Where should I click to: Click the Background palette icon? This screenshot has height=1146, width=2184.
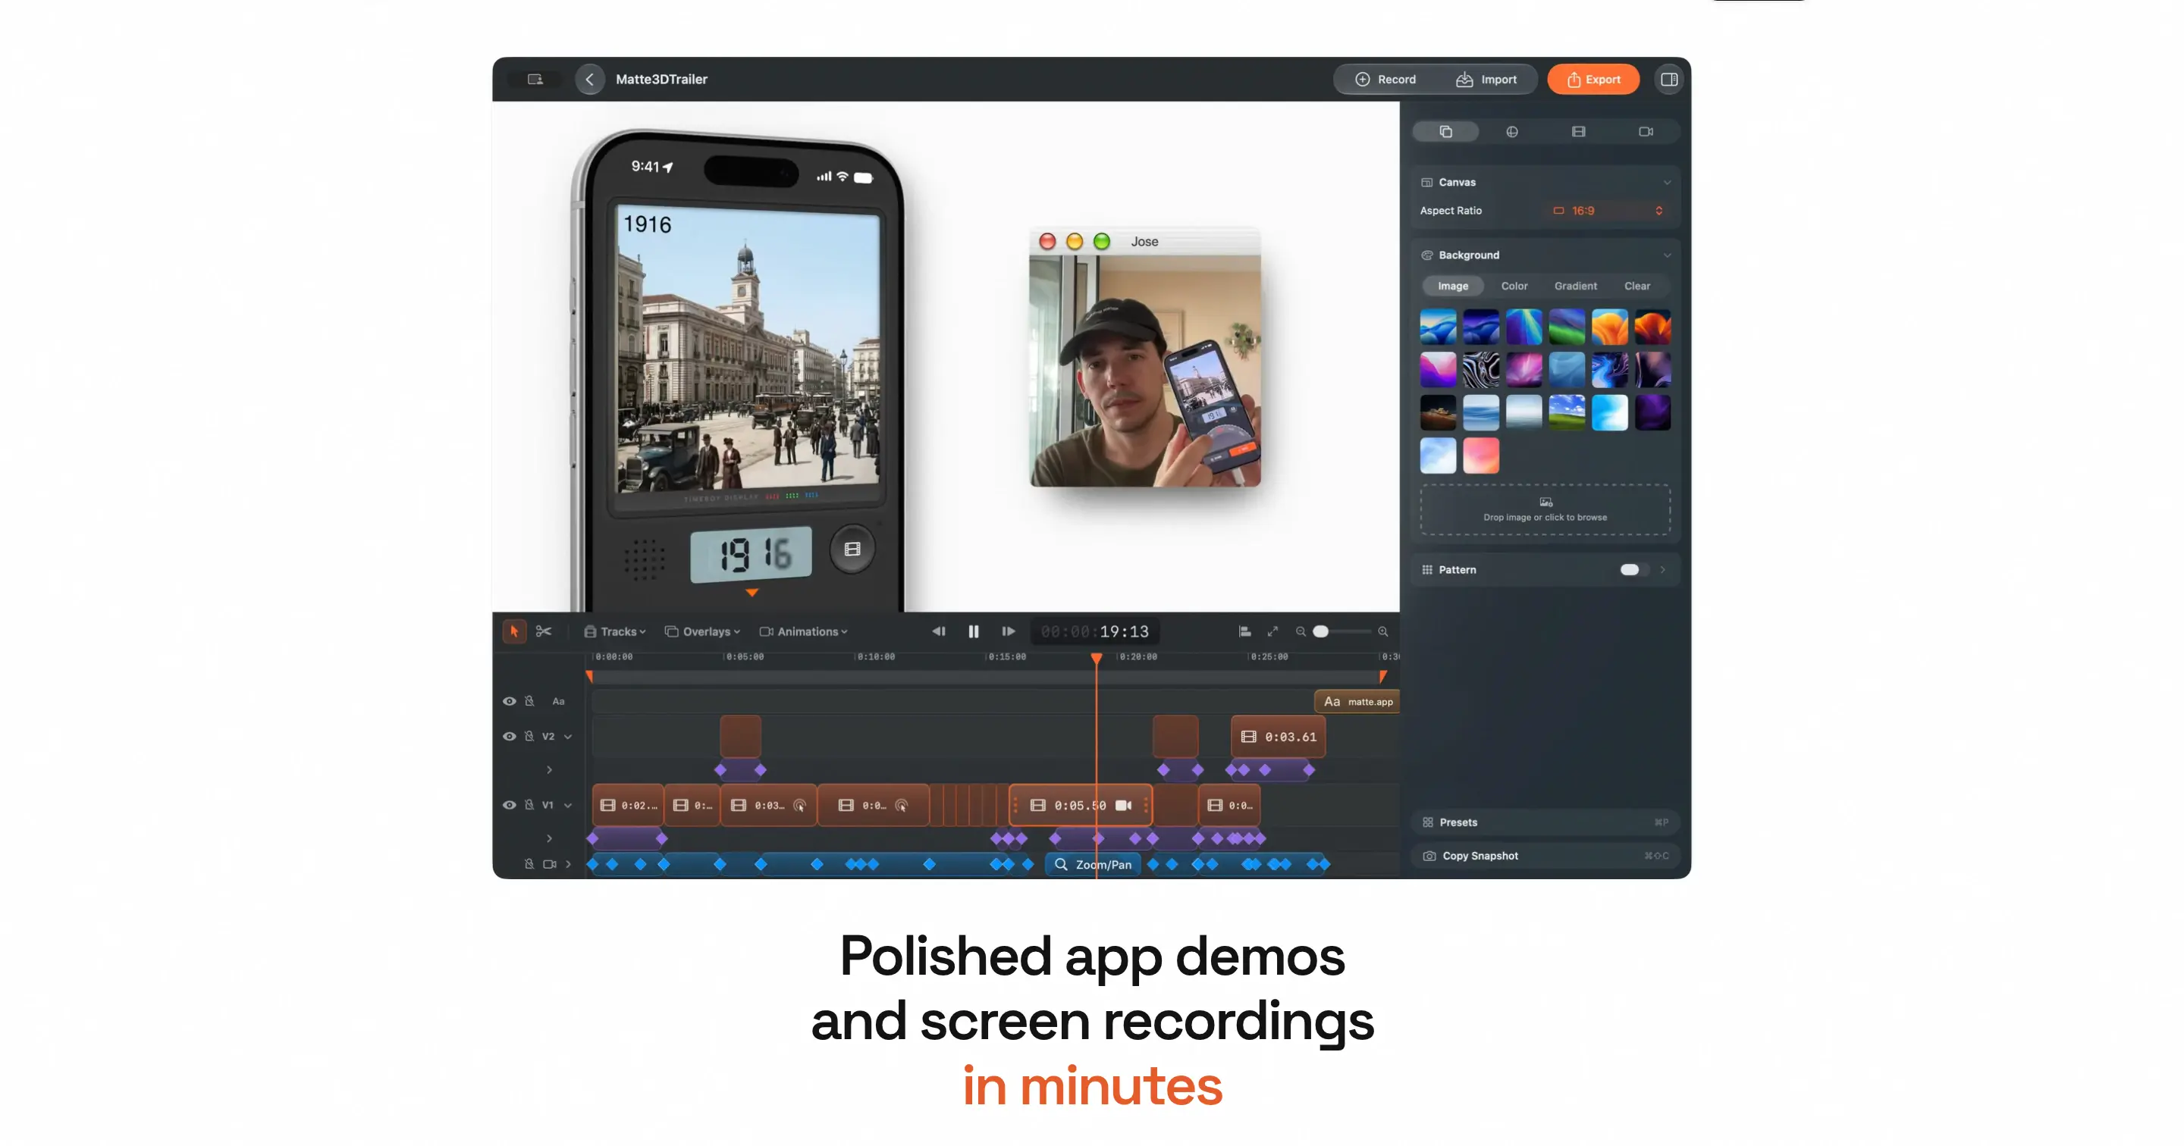click(1427, 255)
